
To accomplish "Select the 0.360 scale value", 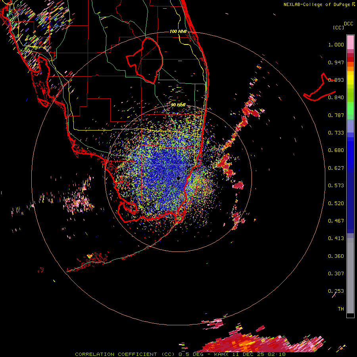I will click(x=336, y=256).
